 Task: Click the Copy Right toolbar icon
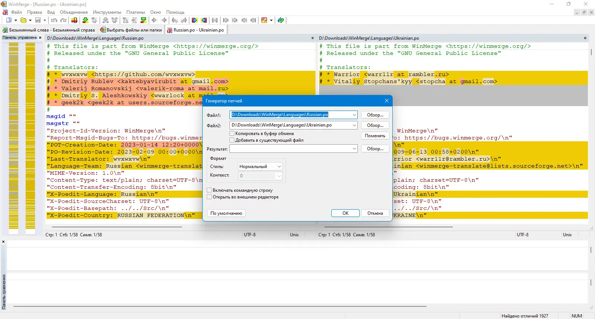155,20
